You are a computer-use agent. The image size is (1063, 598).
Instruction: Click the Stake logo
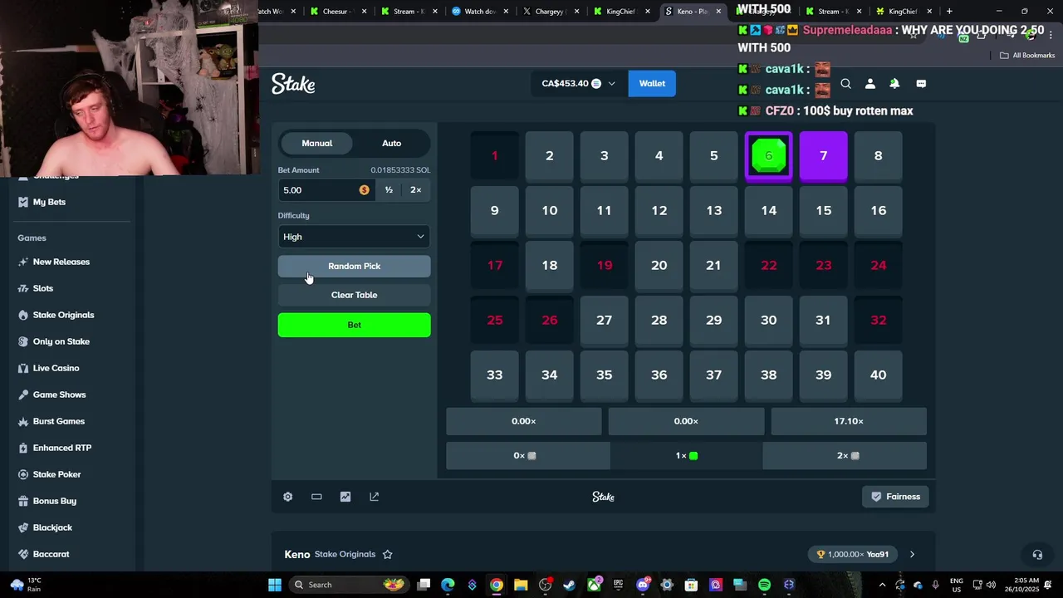(293, 84)
